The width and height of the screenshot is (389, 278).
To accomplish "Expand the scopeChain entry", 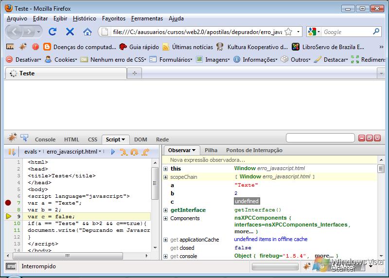I will click(x=166, y=177).
